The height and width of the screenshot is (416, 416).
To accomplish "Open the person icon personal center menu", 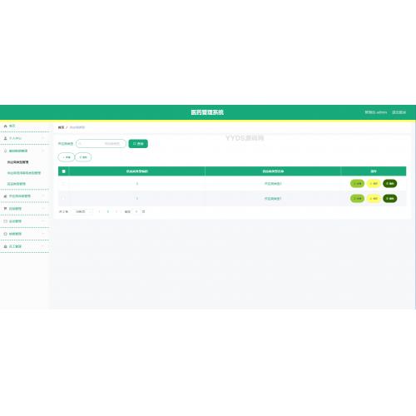I will click(24, 138).
